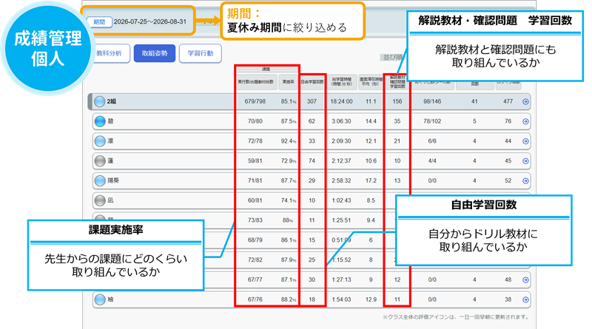Viewport: 592px width, 329px height.
Task: Click the evaluation icon beside 凛
Action: (x=100, y=141)
